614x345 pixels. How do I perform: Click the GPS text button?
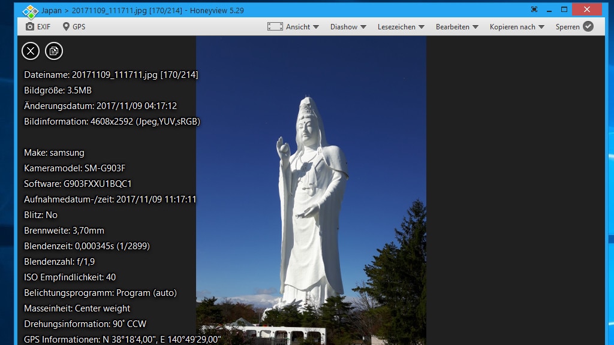pos(79,27)
